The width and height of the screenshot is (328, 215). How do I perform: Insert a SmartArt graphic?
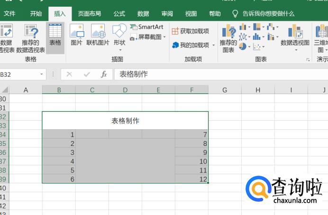146,27
